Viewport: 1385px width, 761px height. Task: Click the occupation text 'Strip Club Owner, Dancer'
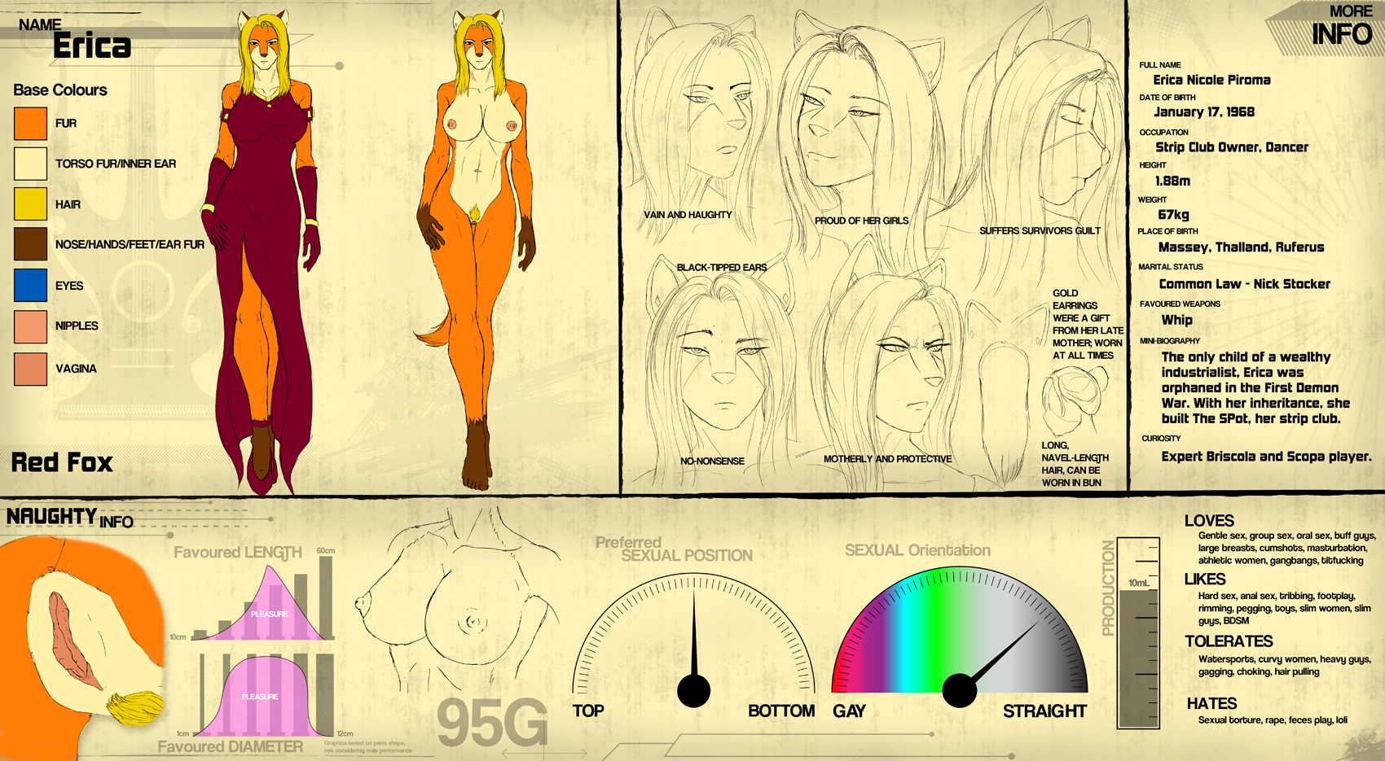pos(1231,147)
